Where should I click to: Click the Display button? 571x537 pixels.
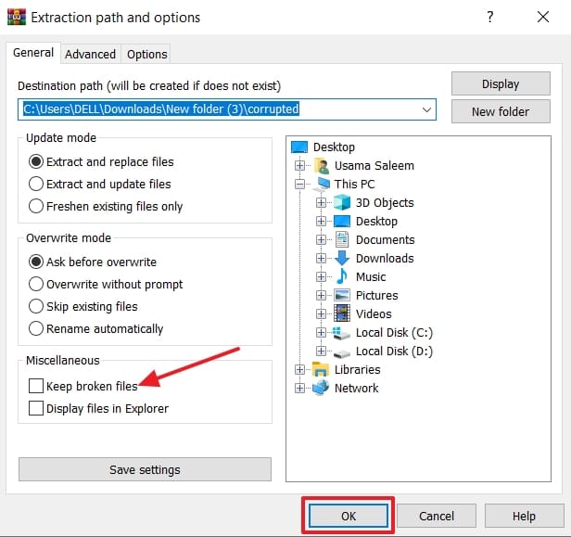(501, 83)
